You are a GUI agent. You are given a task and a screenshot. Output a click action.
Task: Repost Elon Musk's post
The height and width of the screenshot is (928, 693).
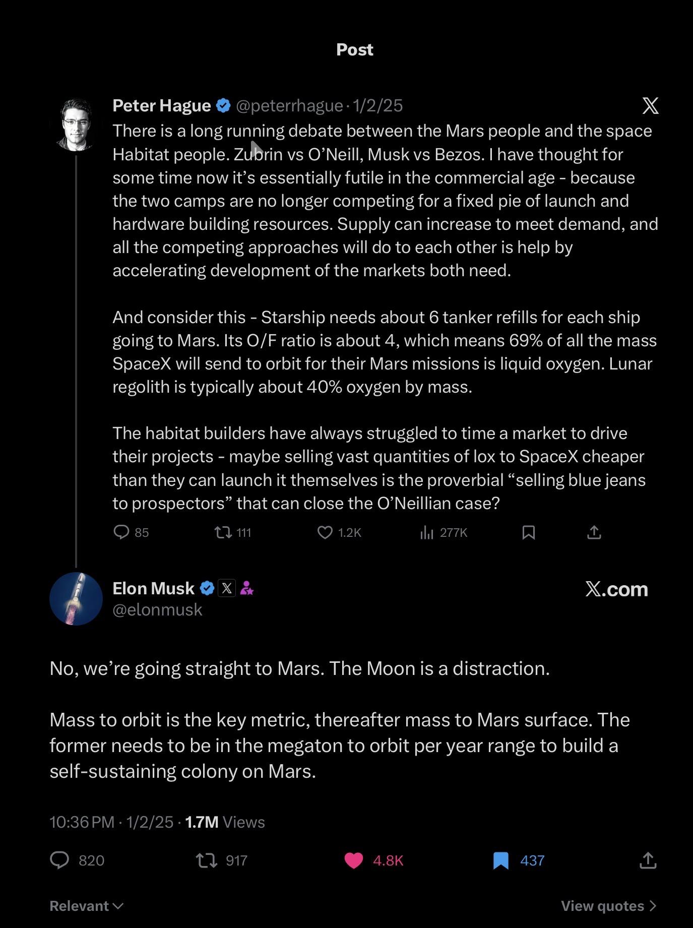coord(207,860)
